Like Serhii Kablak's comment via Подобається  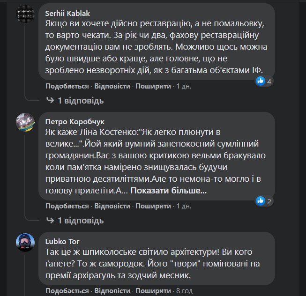click(67, 86)
